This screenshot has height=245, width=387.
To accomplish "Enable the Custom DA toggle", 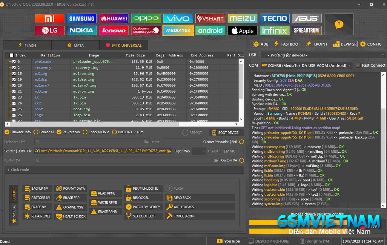I will coord(242,160).
